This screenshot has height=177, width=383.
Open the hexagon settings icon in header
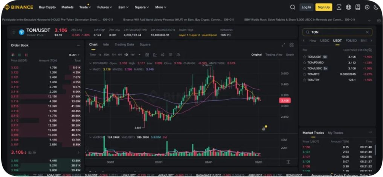367,7
